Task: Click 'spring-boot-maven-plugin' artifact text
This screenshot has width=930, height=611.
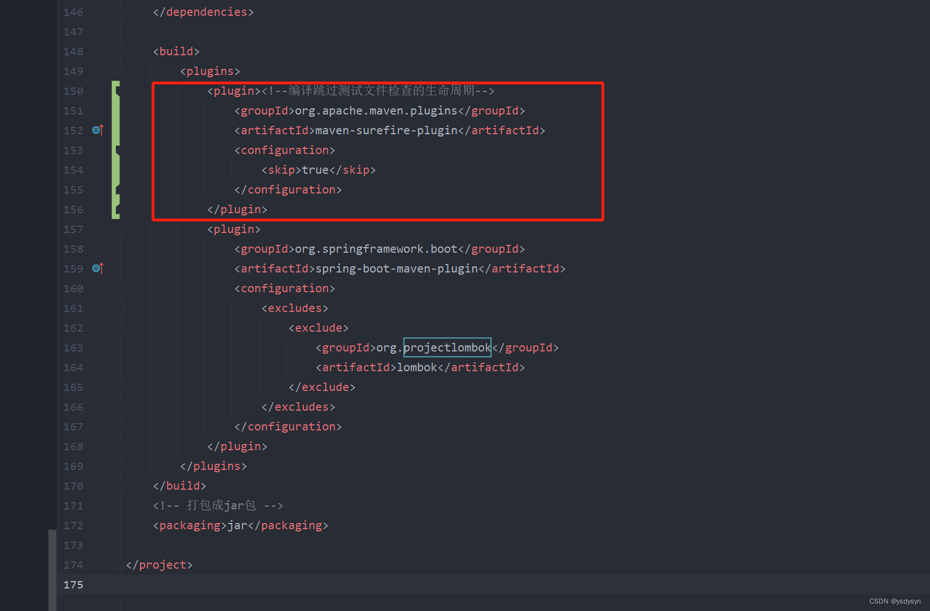Action: click(397, 269)
